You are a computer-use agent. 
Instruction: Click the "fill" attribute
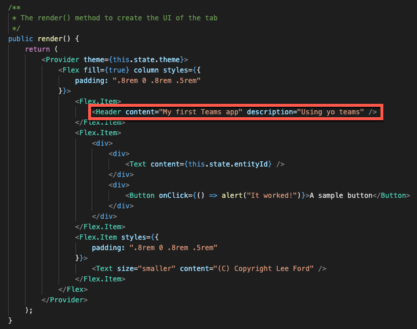click(x=92, y=70)
